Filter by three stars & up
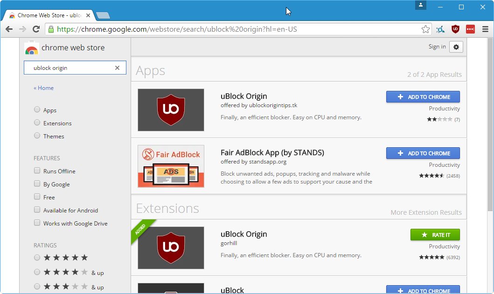 tap(37, 287)
